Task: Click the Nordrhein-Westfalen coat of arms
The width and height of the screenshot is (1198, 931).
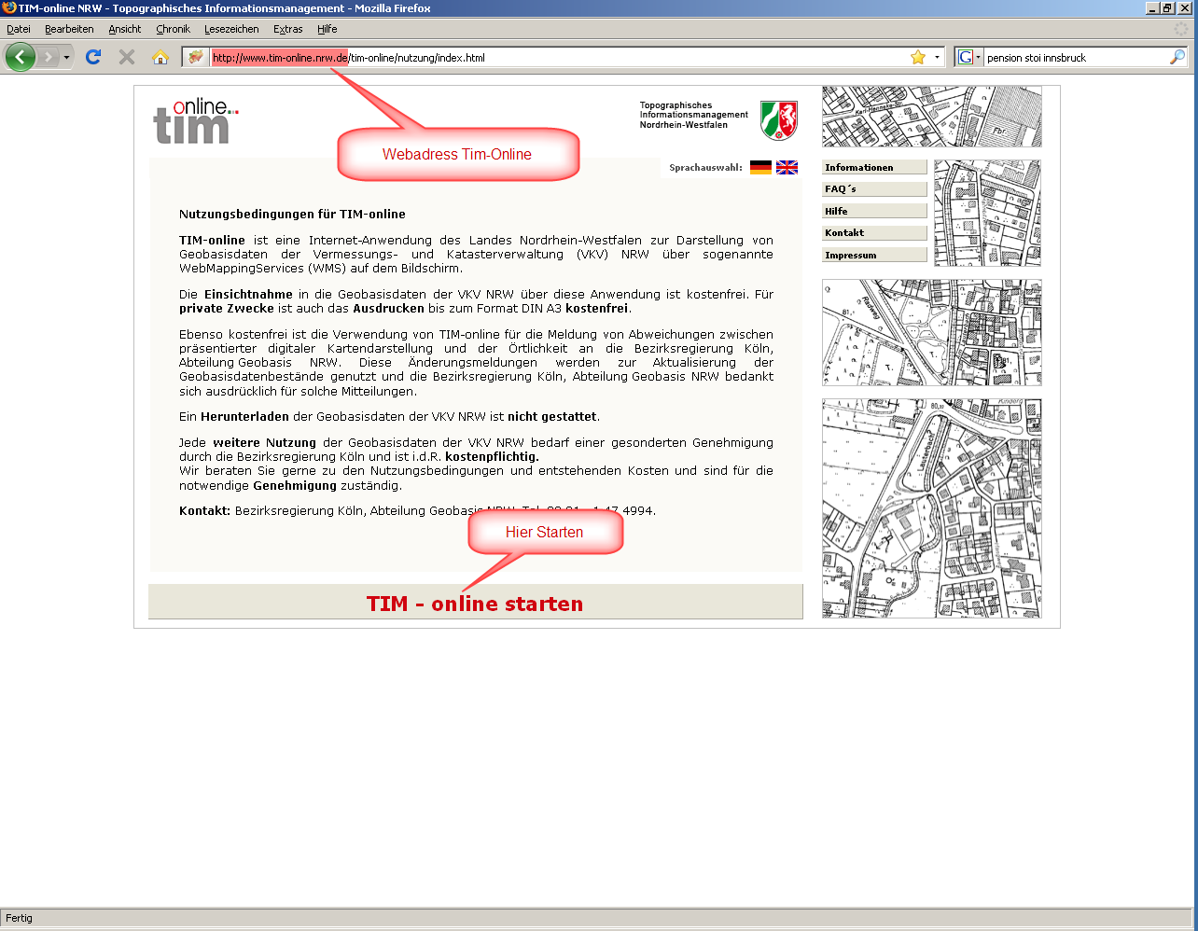Action: coord(778,122)
